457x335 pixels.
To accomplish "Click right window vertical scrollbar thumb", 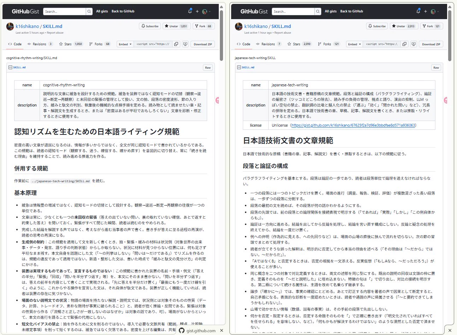I will (450, 35).
